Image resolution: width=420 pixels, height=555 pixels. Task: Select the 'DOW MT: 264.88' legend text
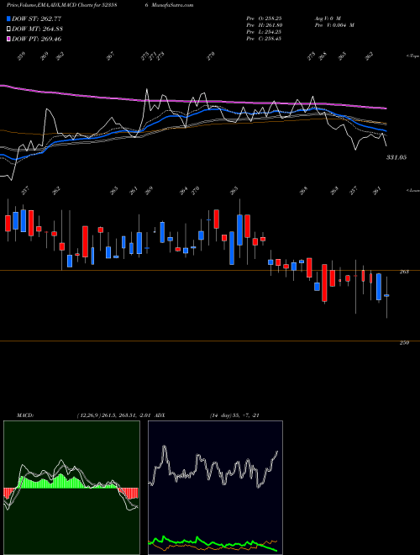pyautogui.click(x=38, y=29)
